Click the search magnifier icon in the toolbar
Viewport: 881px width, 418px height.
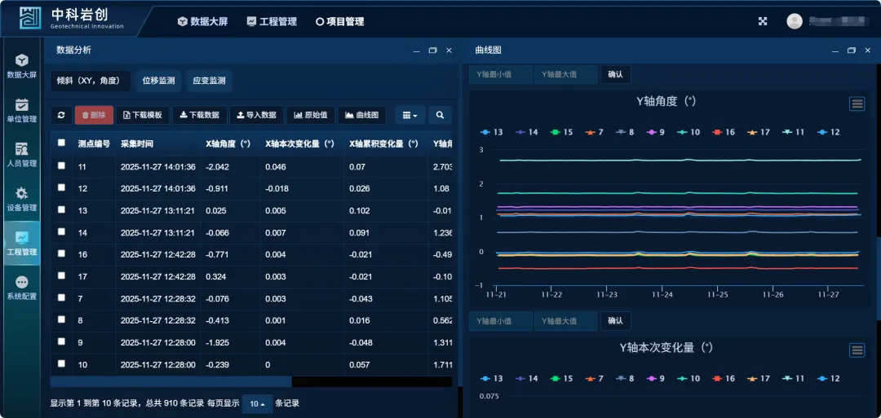[x=440, y=116]
